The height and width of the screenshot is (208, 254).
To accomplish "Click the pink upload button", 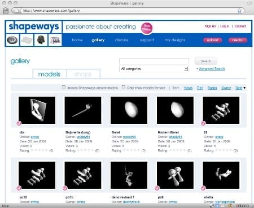I will point(212,40).
